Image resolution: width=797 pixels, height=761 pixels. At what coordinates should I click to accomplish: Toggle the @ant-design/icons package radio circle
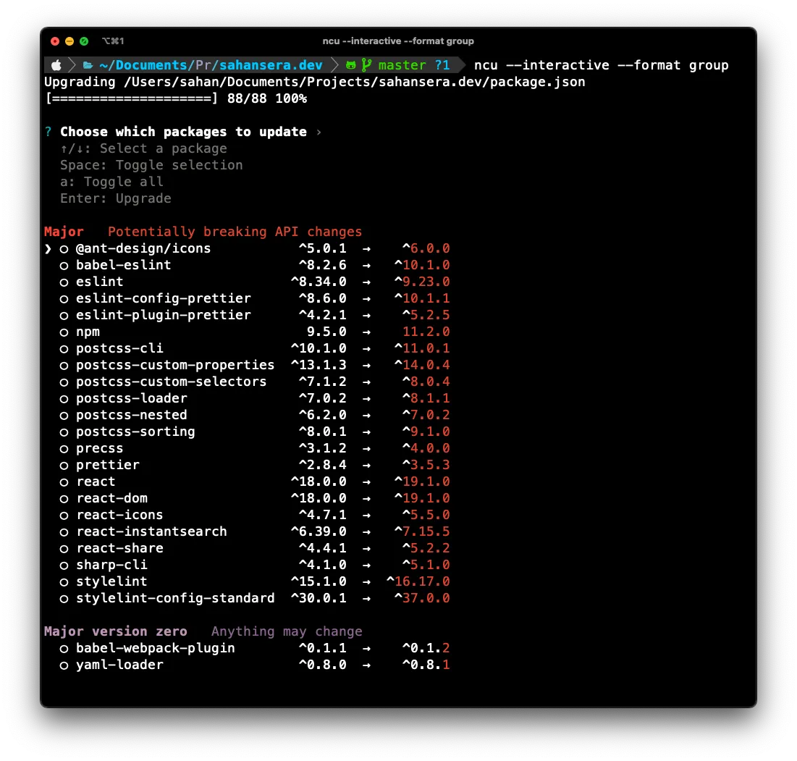pos(64,249)
